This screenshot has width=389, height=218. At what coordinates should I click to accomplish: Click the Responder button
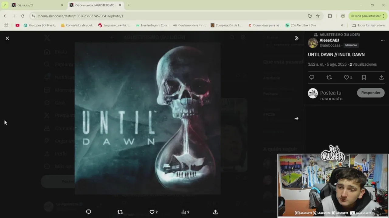371,93
